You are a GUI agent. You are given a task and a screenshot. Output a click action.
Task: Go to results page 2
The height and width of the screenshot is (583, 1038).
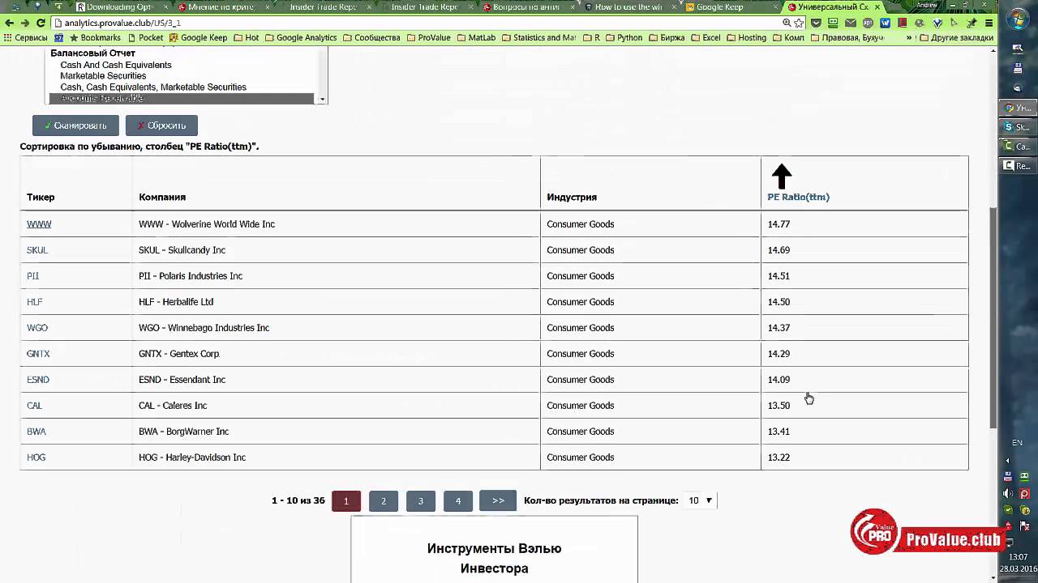click(383, 500)
